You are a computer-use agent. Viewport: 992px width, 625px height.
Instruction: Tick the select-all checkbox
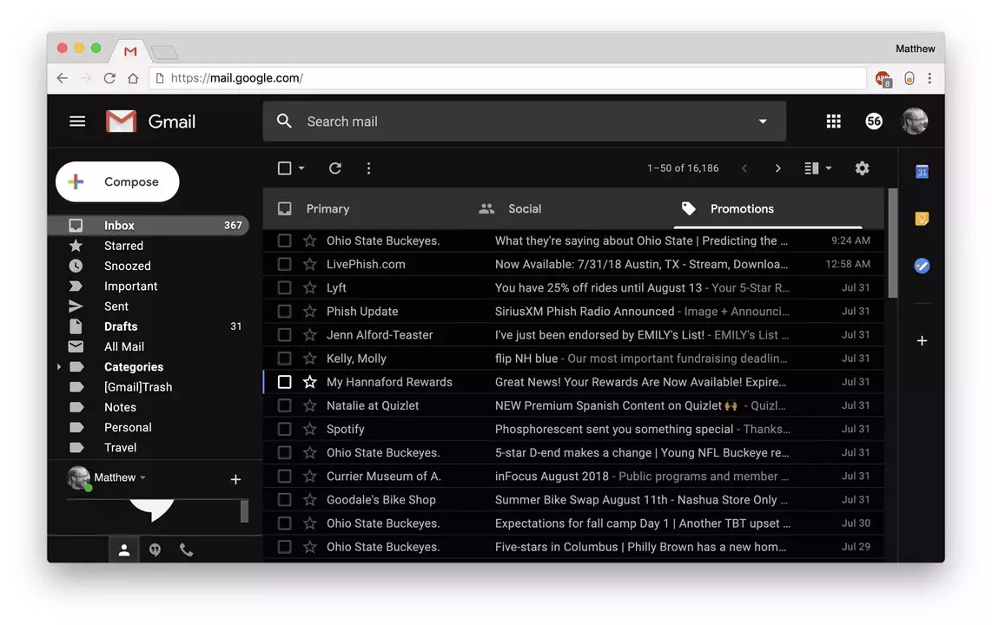285,168
